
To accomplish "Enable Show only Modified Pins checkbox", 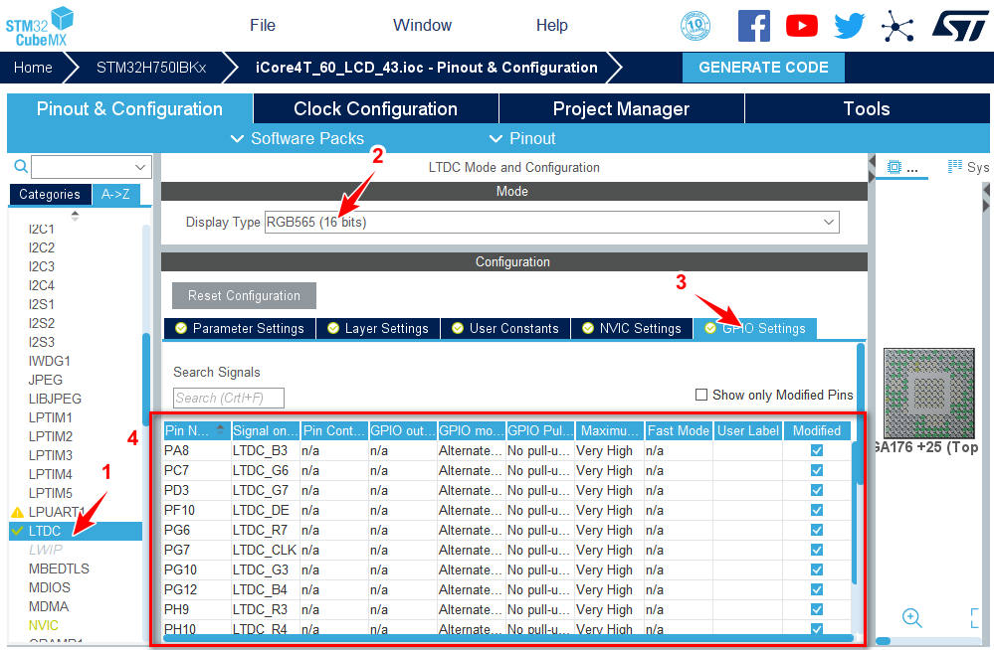I will [x=701, y=395].
